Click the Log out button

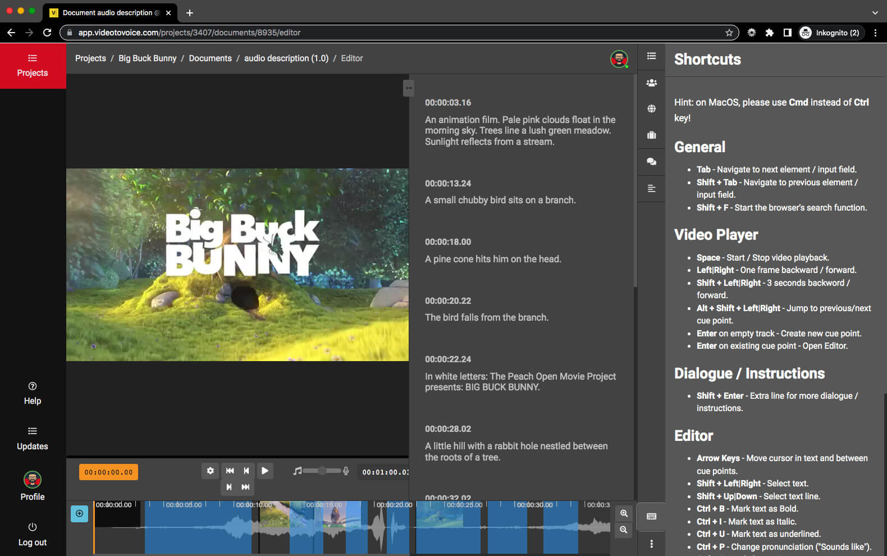point(33,534)
